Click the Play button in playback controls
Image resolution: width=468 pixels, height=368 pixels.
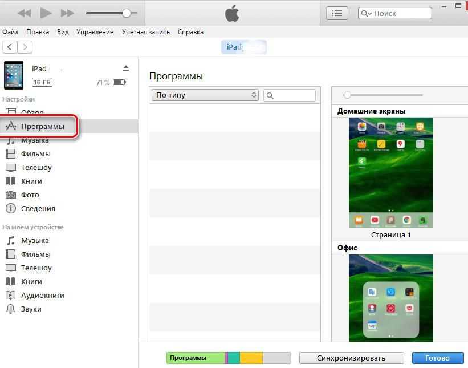[x=46, y=13]
